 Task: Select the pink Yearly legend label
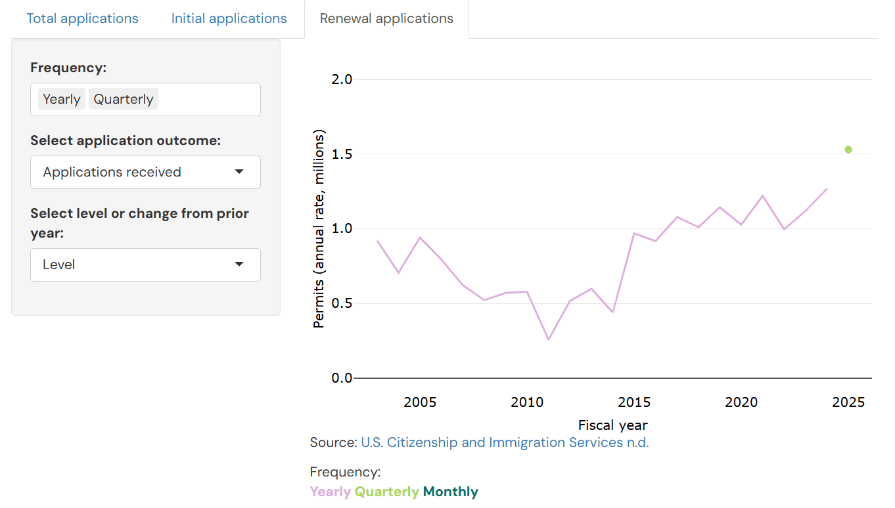(331, 491)
